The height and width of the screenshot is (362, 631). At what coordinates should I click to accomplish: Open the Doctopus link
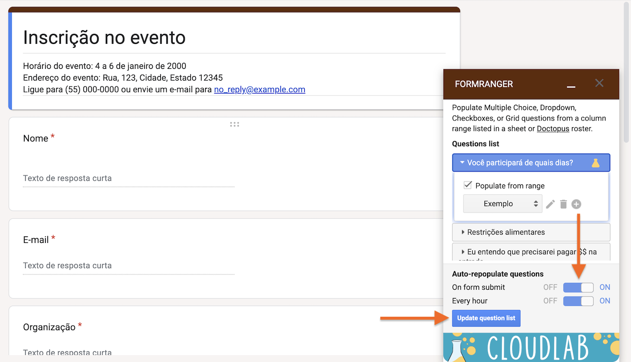point(553,128)
